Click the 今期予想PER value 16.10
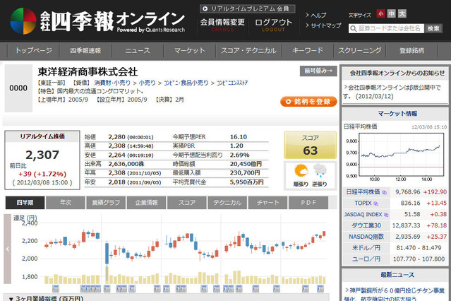Image resolution: width=451 pixels, height=301 pixels. click(239, 137)
